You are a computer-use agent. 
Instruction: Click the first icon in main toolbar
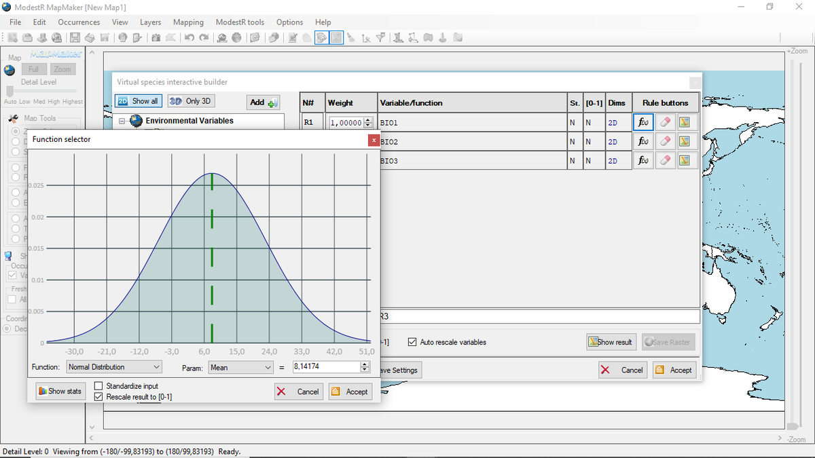[x=13, y=38]
